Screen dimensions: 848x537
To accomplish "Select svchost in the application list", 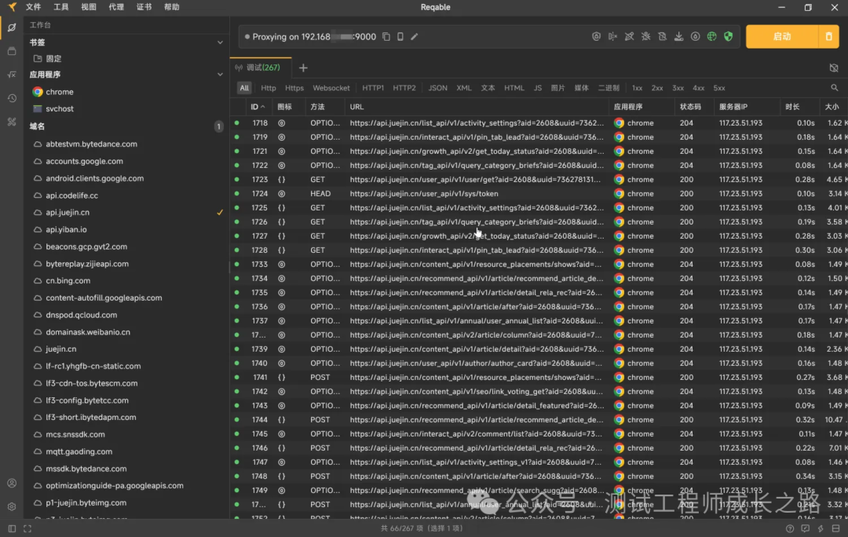I will pos(126,108).
